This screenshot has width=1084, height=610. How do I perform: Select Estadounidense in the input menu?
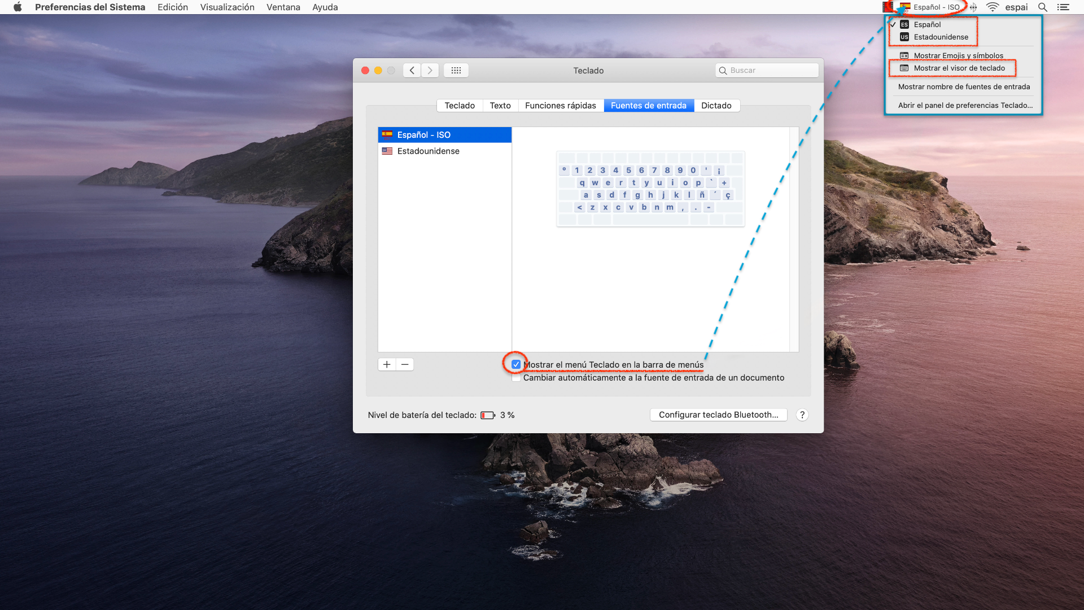[x=941, y=37]
